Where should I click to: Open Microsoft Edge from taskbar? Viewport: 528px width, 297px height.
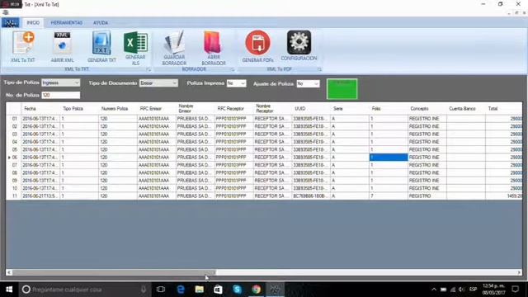pyautogui.click(x=181, y=290)
